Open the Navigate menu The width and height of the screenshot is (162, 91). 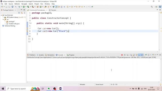pos(24,4)
